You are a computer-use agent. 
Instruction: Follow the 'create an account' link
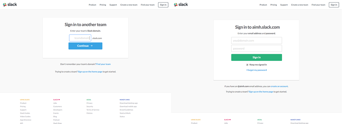point(281,86)
